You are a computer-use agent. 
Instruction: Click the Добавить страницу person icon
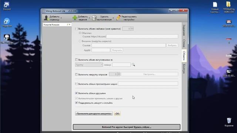(x=46, y=18)
